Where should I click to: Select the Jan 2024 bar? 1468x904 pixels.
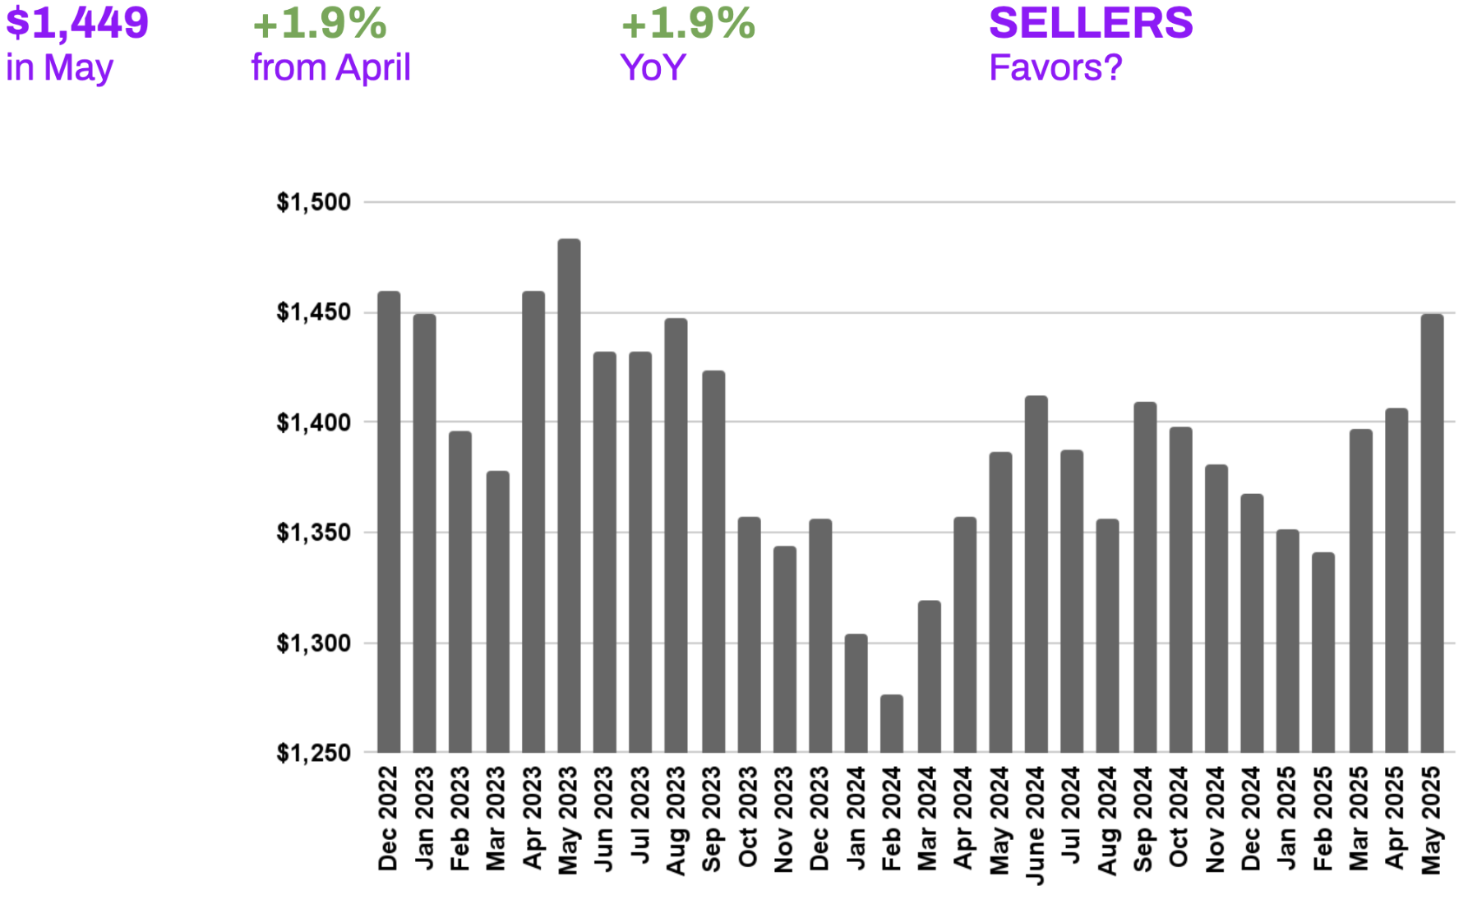(856, 693)
